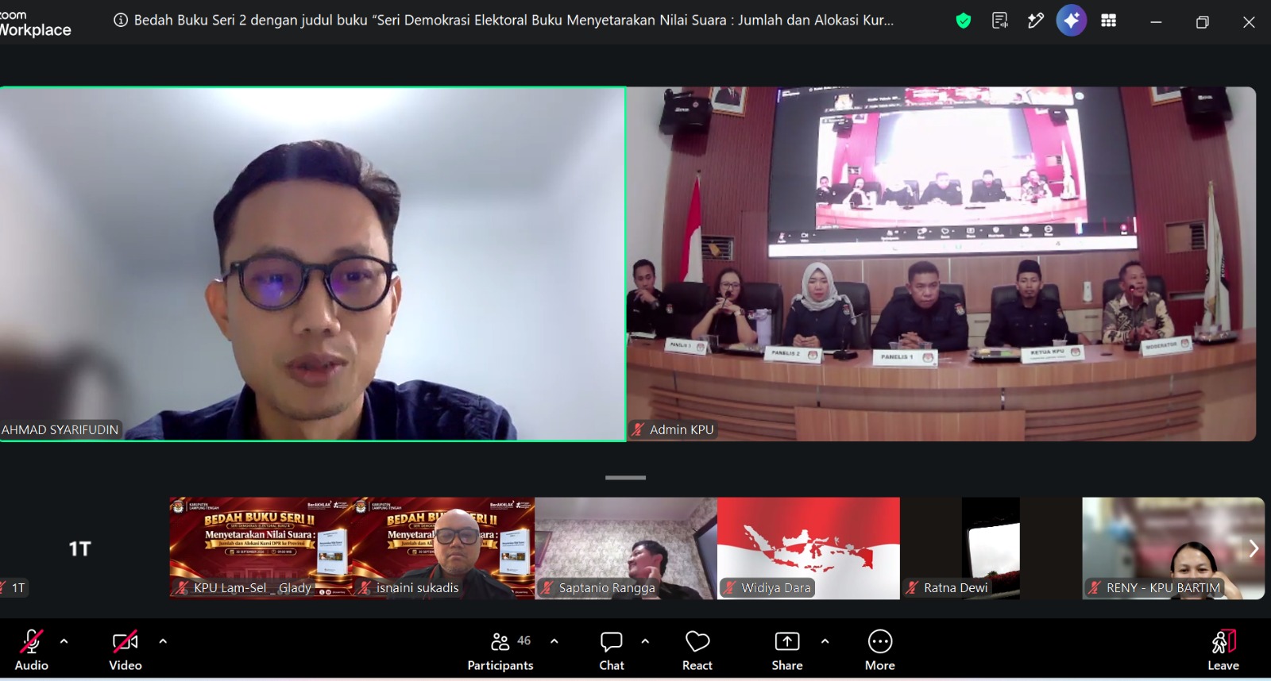Screen dimensions: 1271x681
Task: Select the Ratna Dewi thumbnail
Action: pyautogui.click(x=991, y=548)
